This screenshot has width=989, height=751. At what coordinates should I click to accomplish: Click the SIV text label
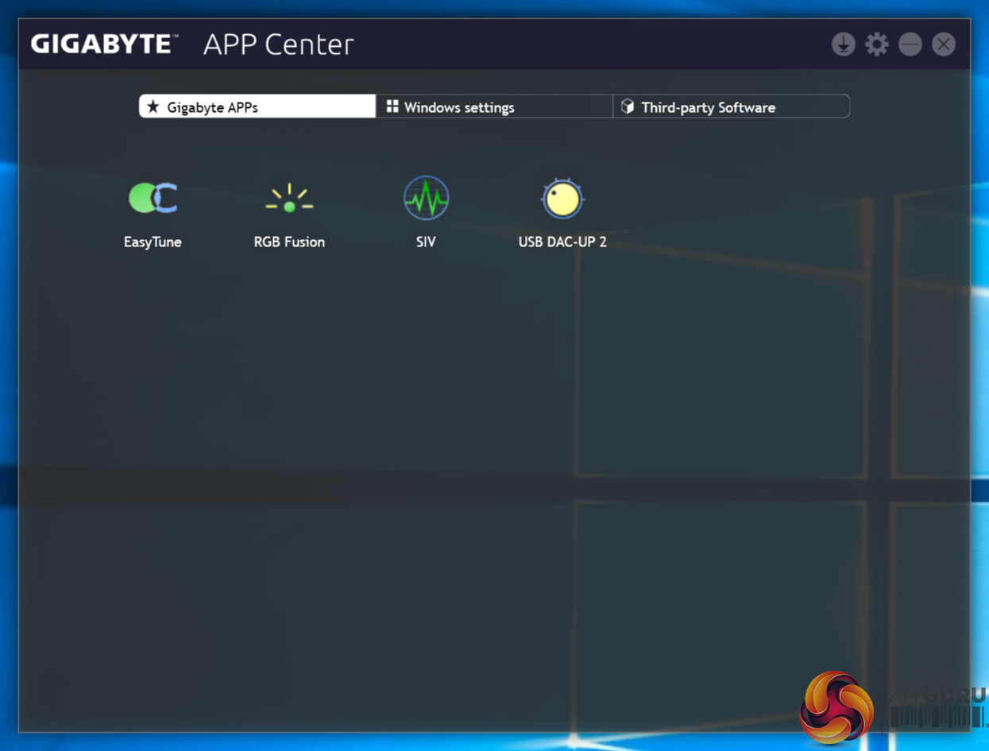[426, 242]
